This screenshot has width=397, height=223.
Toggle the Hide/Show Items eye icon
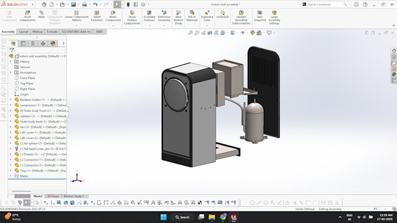click(242, 33)
